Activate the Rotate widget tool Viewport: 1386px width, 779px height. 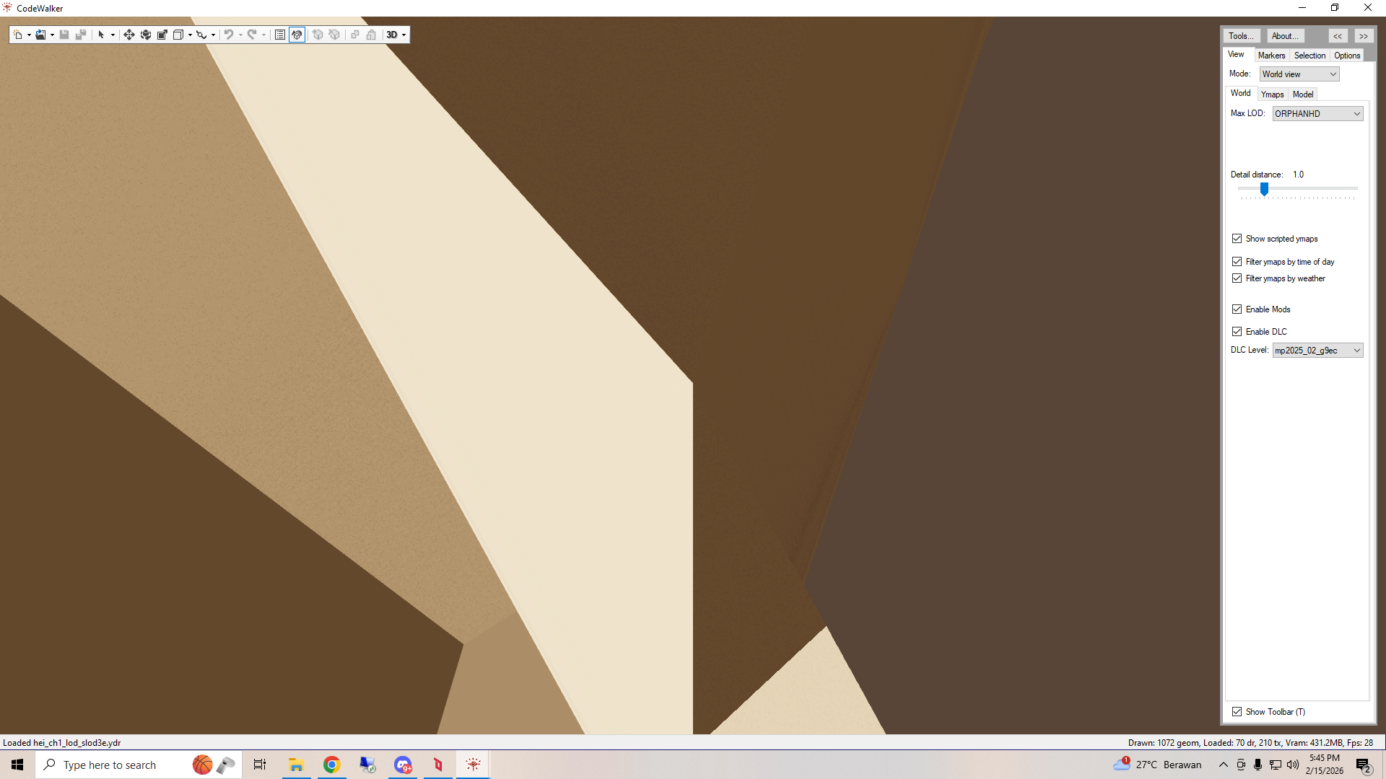coord(146,35)
